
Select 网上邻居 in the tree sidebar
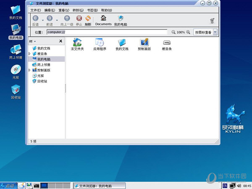[x=44, y=64]
